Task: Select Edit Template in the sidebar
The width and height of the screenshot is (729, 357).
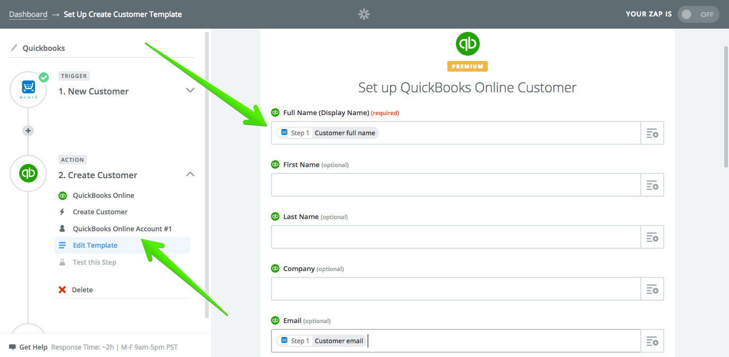Action: 122,245
